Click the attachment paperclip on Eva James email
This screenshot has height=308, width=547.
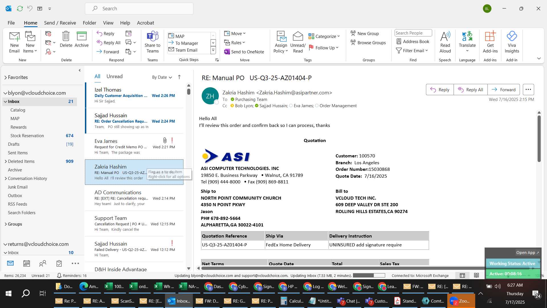point(165,140)
